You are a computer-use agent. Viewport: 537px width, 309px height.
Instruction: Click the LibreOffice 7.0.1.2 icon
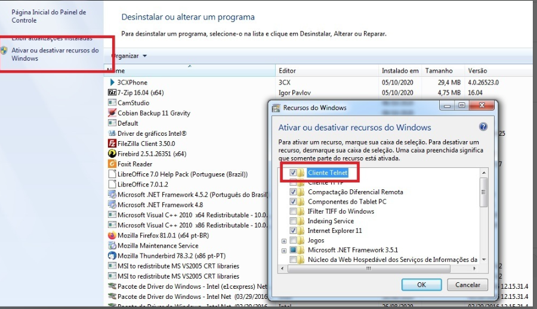[112, 184]
